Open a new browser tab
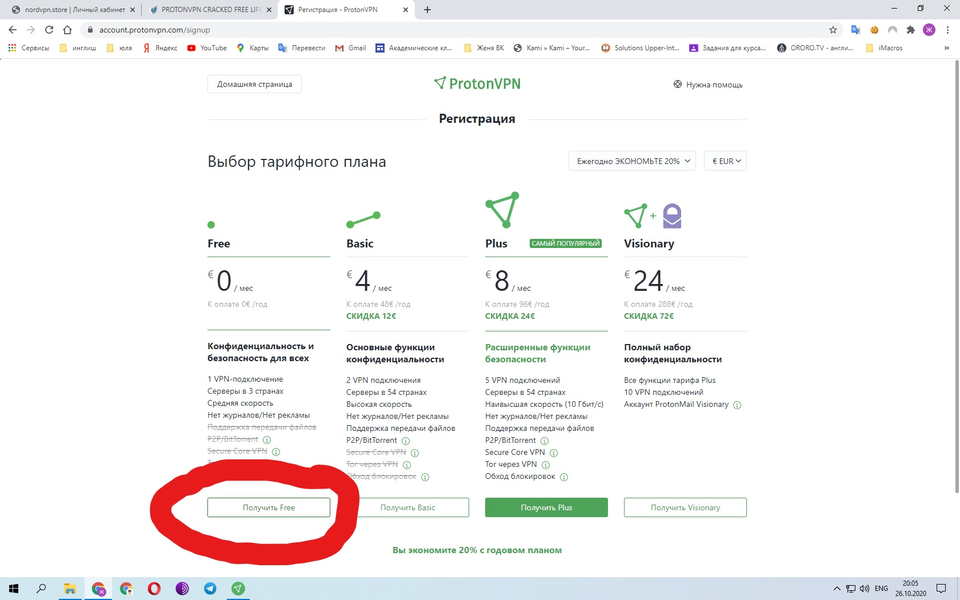 (x=427, y=10)
